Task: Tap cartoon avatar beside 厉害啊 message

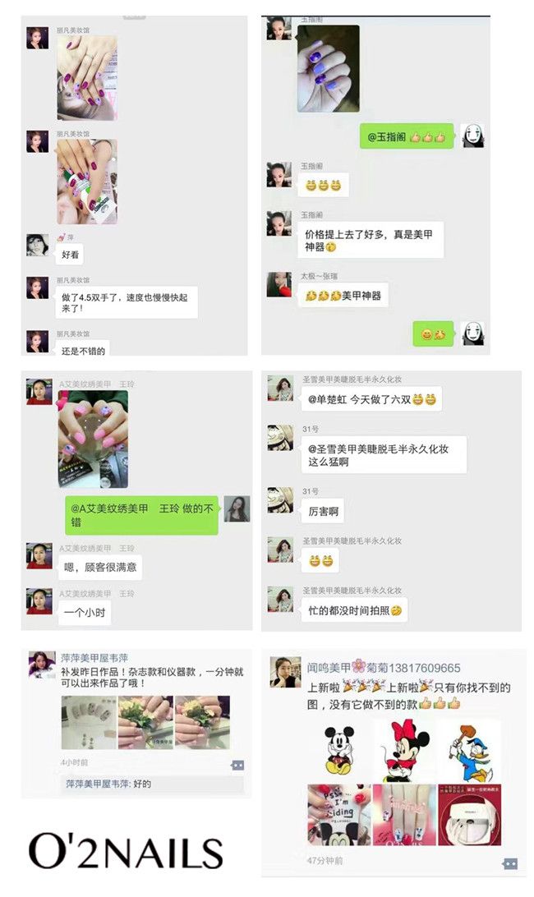Action: pyautogui.click(x=280, y=500)
